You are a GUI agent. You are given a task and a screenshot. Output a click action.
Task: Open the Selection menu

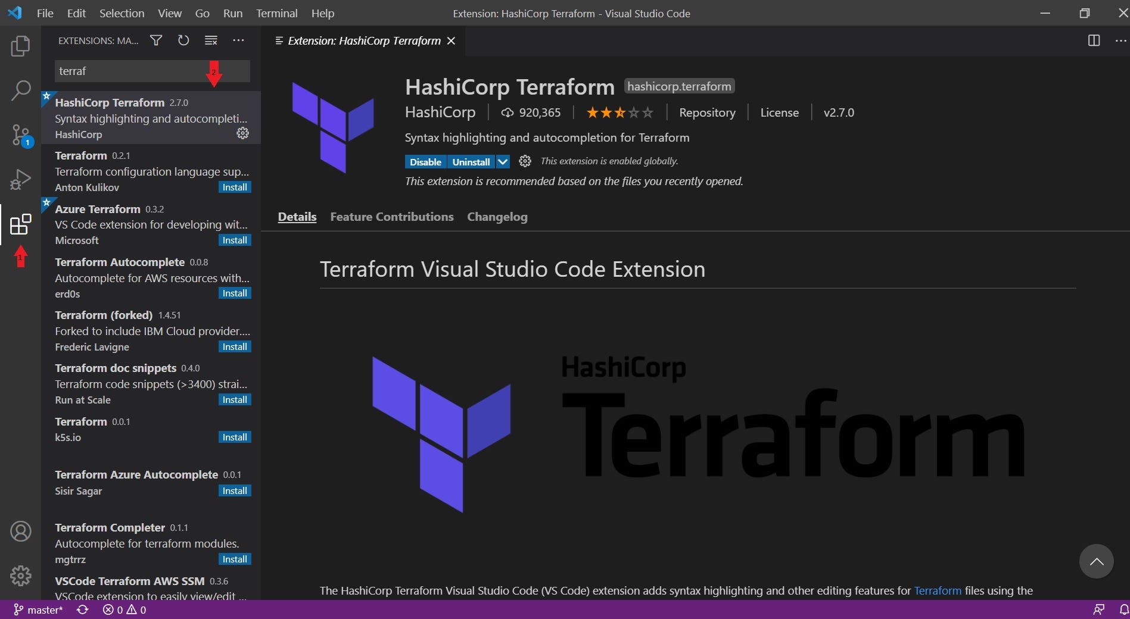point(122,13)
